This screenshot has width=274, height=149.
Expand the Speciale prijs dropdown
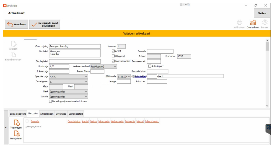click(68, 77)
